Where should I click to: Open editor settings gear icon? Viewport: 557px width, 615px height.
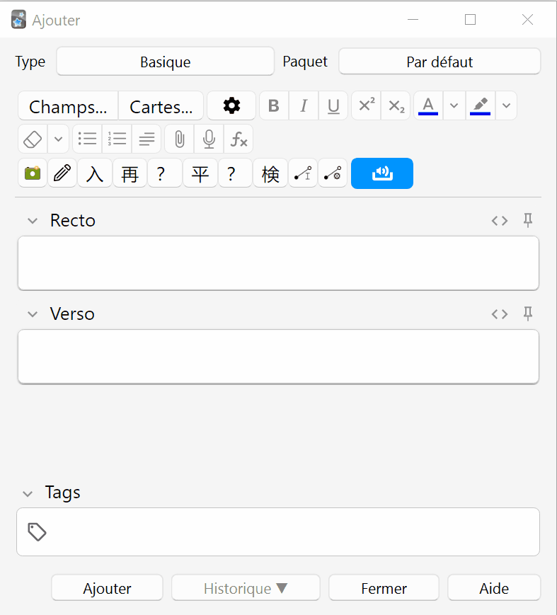(231, 106)
